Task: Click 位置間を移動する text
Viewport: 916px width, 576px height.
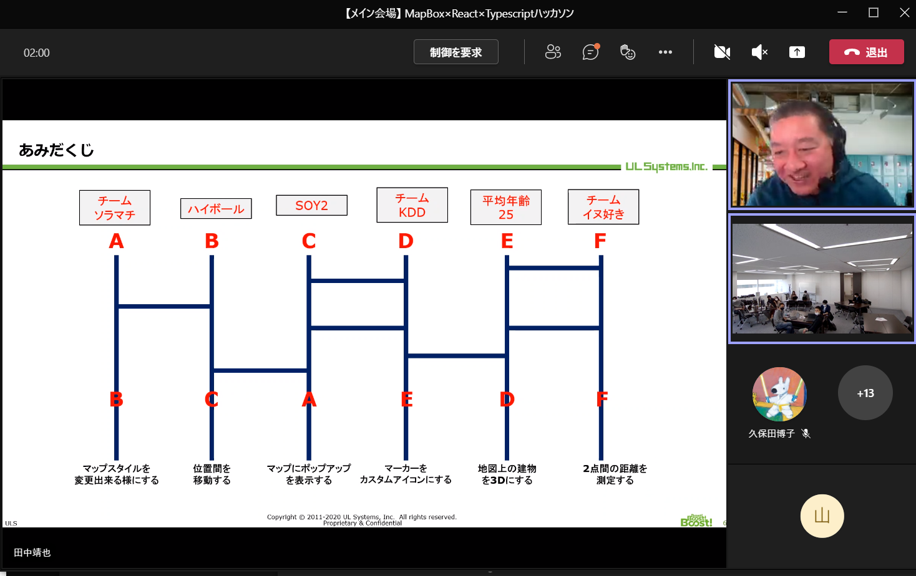Action: click(212, 474)
